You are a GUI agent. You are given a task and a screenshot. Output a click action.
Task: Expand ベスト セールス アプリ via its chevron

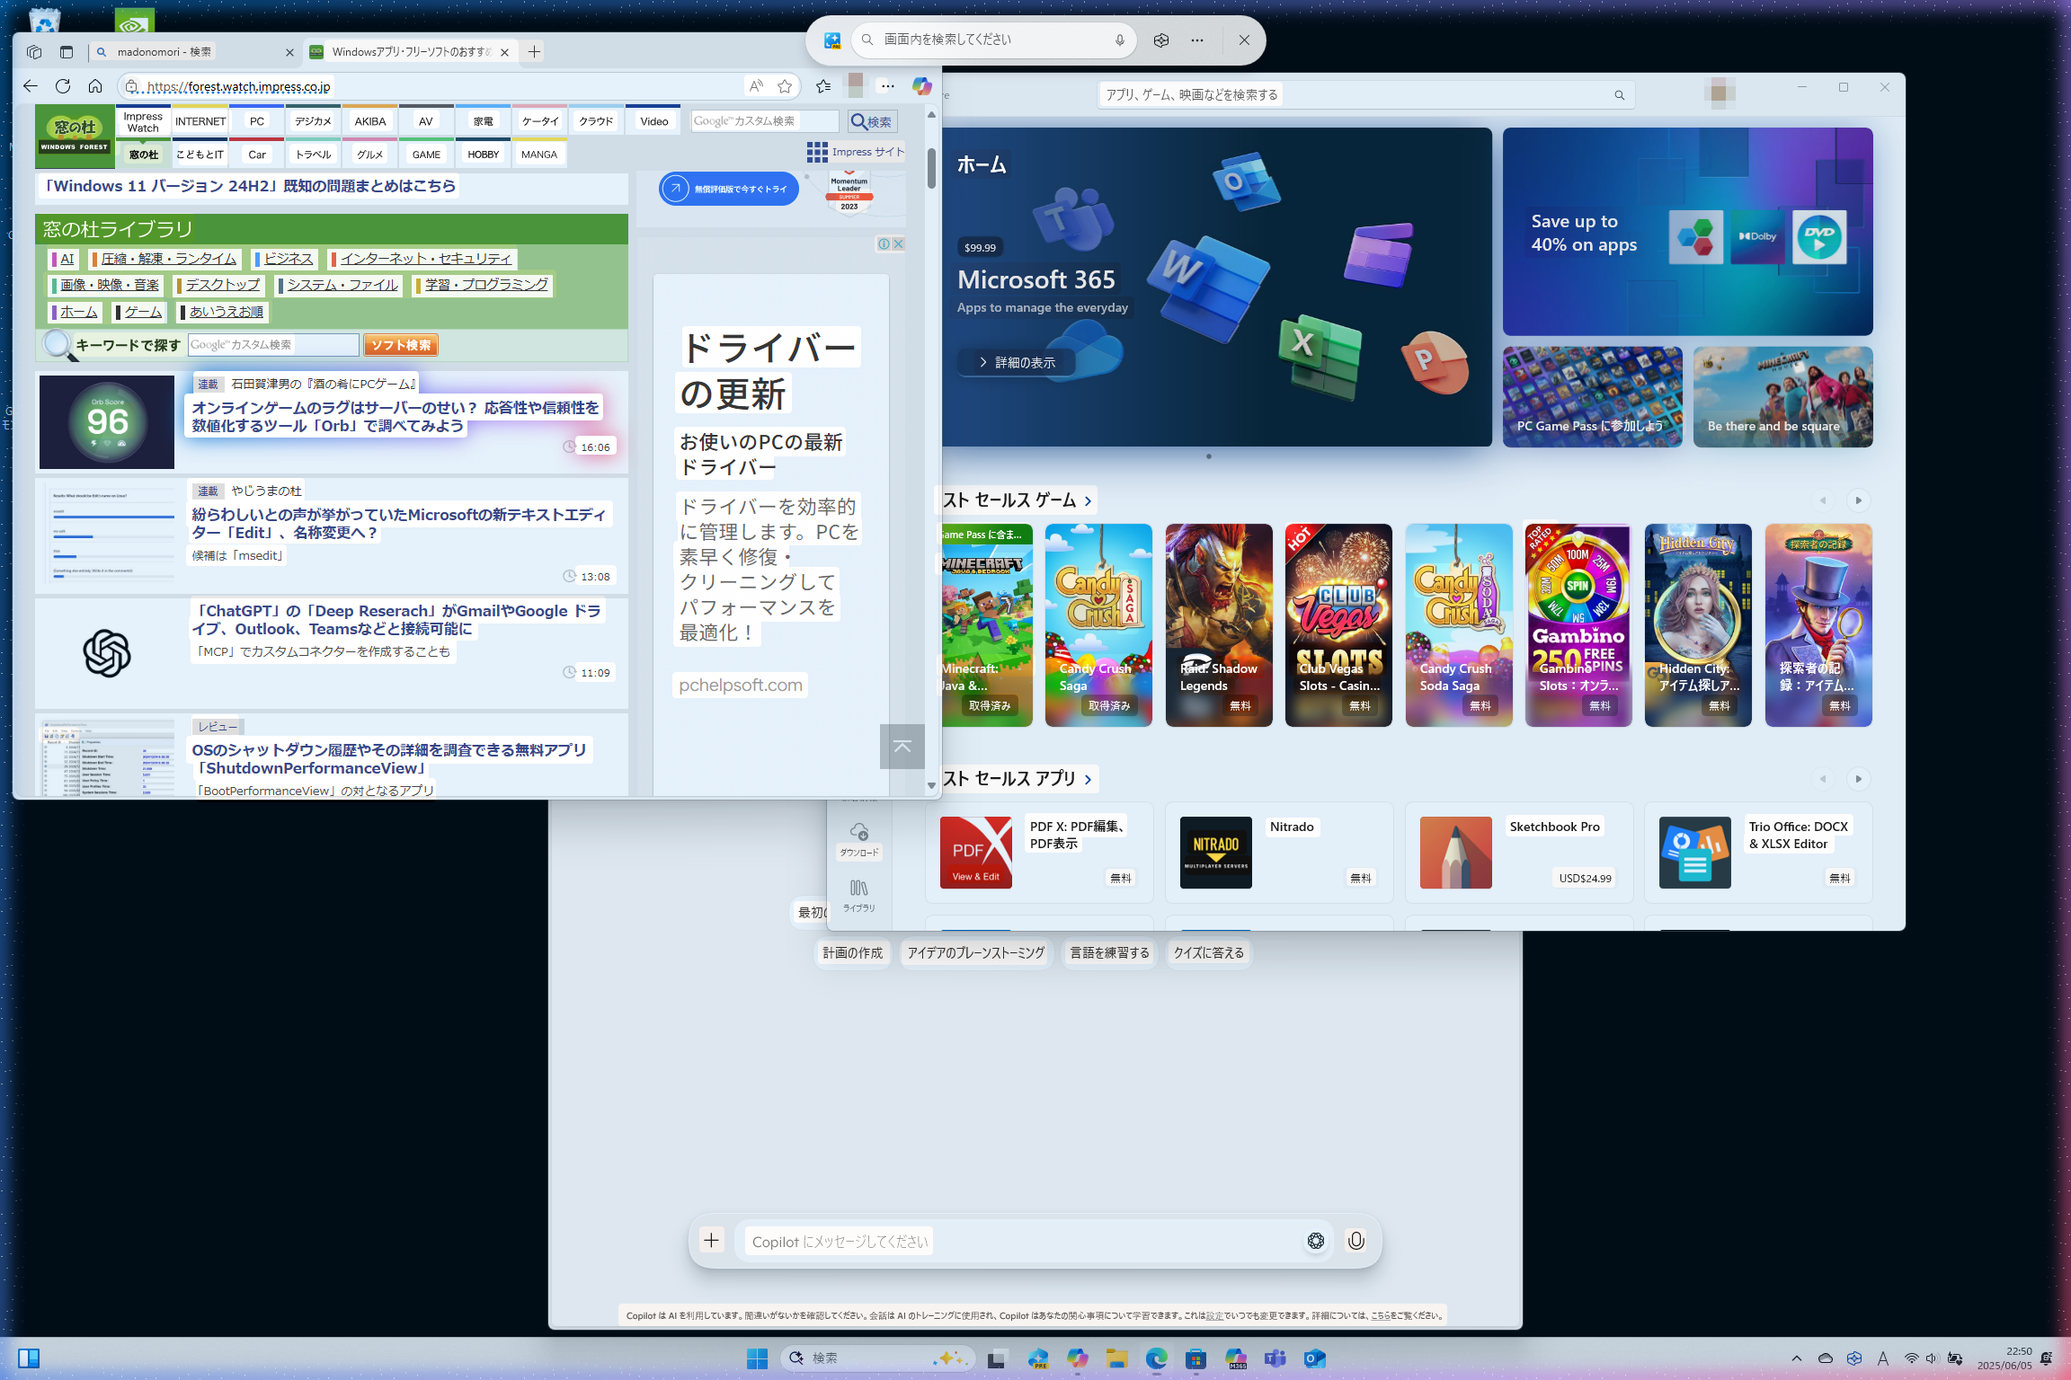[x=1088, y=779]
